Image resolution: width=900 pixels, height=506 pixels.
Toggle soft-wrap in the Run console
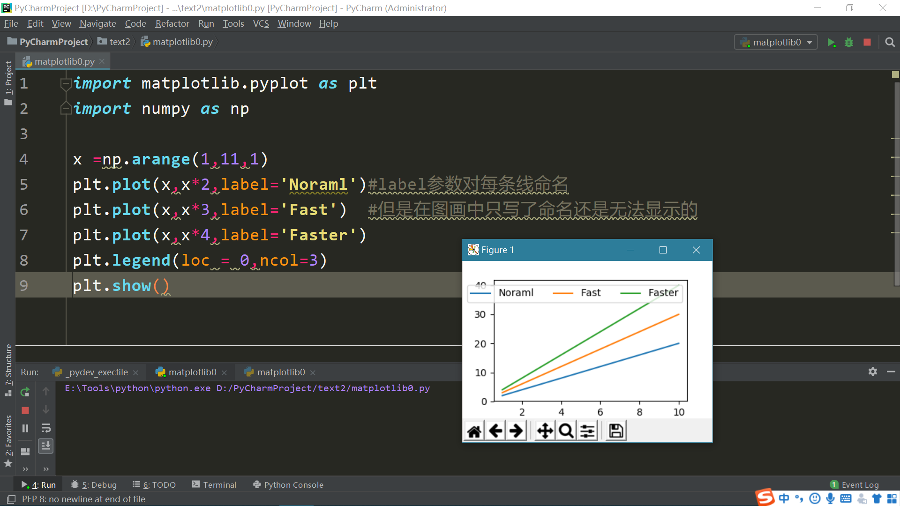(x=46, y=428)
